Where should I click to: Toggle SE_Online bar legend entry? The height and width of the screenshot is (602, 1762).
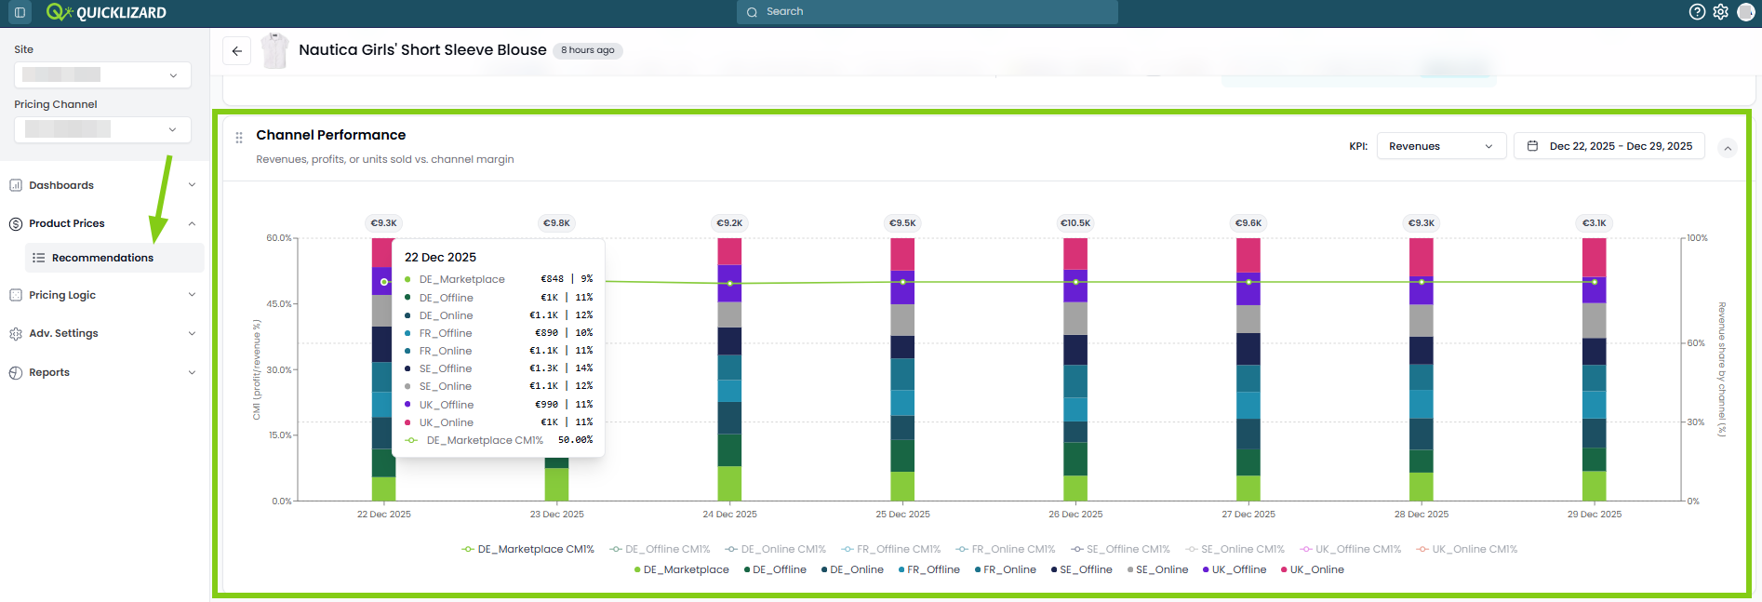1157,569
